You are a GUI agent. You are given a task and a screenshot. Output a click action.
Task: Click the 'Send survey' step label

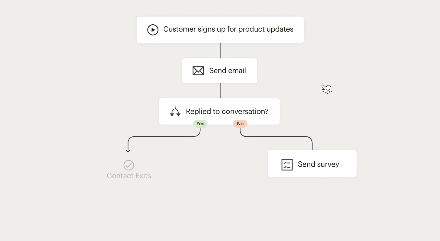click(318, 164)
